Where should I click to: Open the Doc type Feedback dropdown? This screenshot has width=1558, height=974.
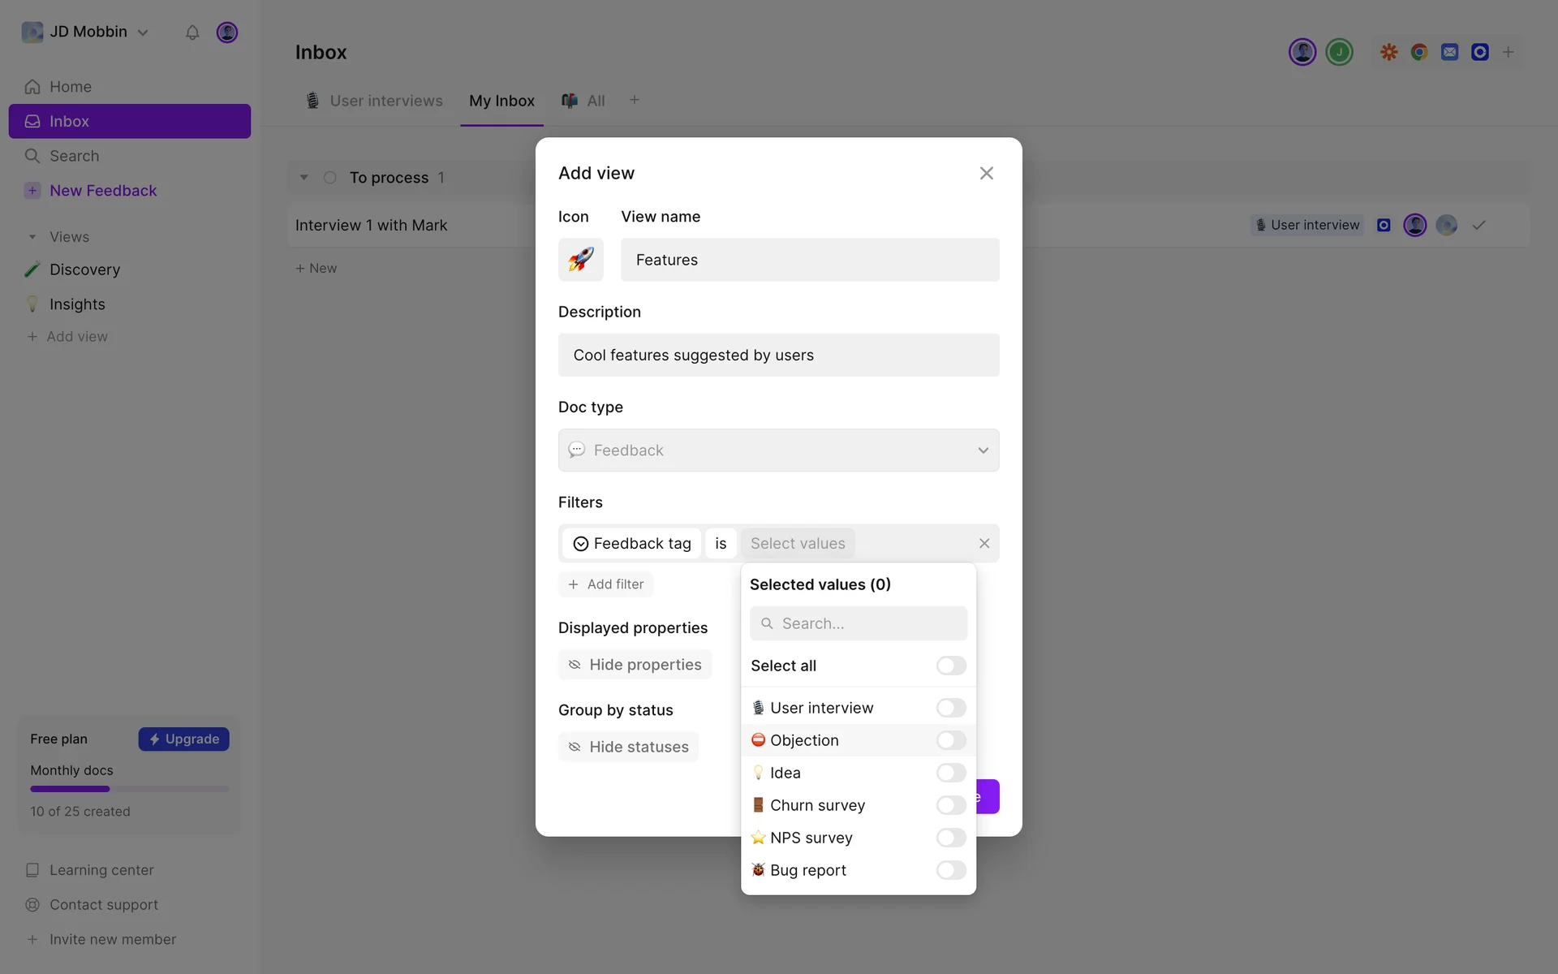pyautogui.click(x=778, y=450)
